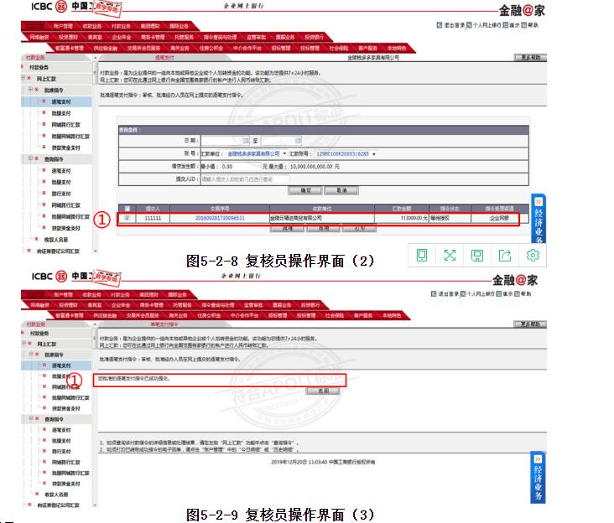Open 国际业务 menu in figure 5-2-8
The image size is (614, 523).
click(x=179, y=26)
